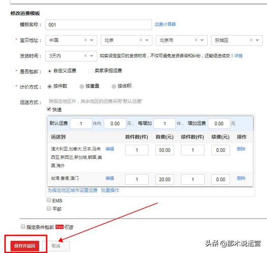Image resolution: width=267 pixels, height=253 pixels.
Task: Edit the 台湾,香港,澳门 region row
Action: click(109, 178)
